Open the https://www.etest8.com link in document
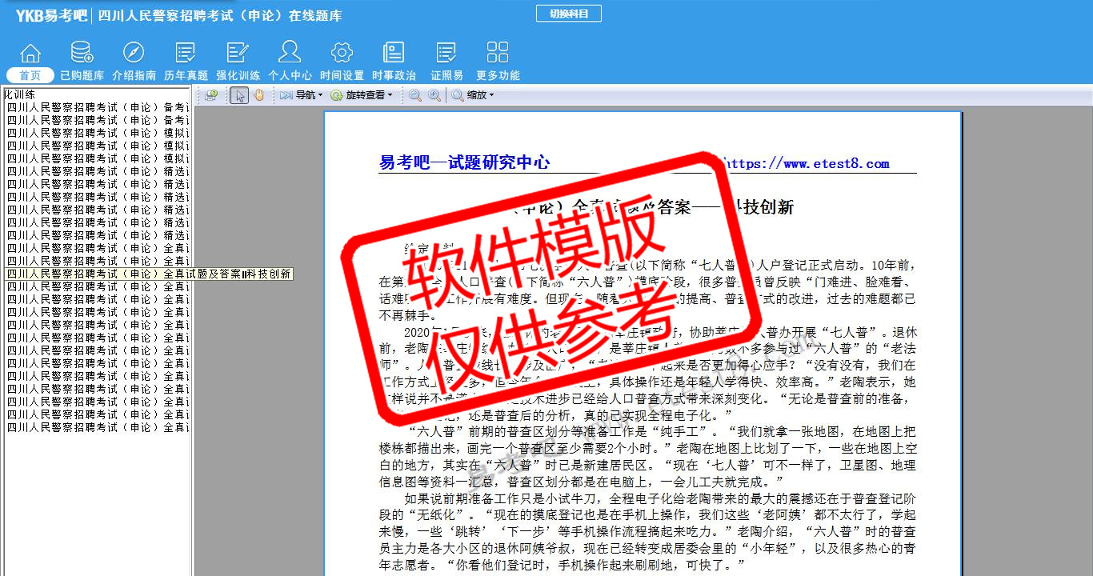The width and height of the screenshot is (1093, 576). [x=807, y=163]
